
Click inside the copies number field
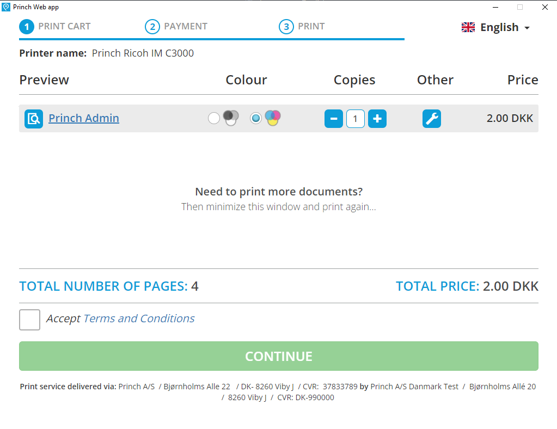coord(355,118)
